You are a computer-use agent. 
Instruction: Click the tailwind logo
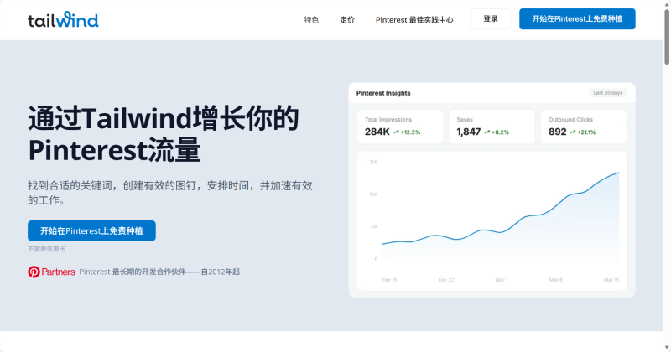click(x=63, y=19)
